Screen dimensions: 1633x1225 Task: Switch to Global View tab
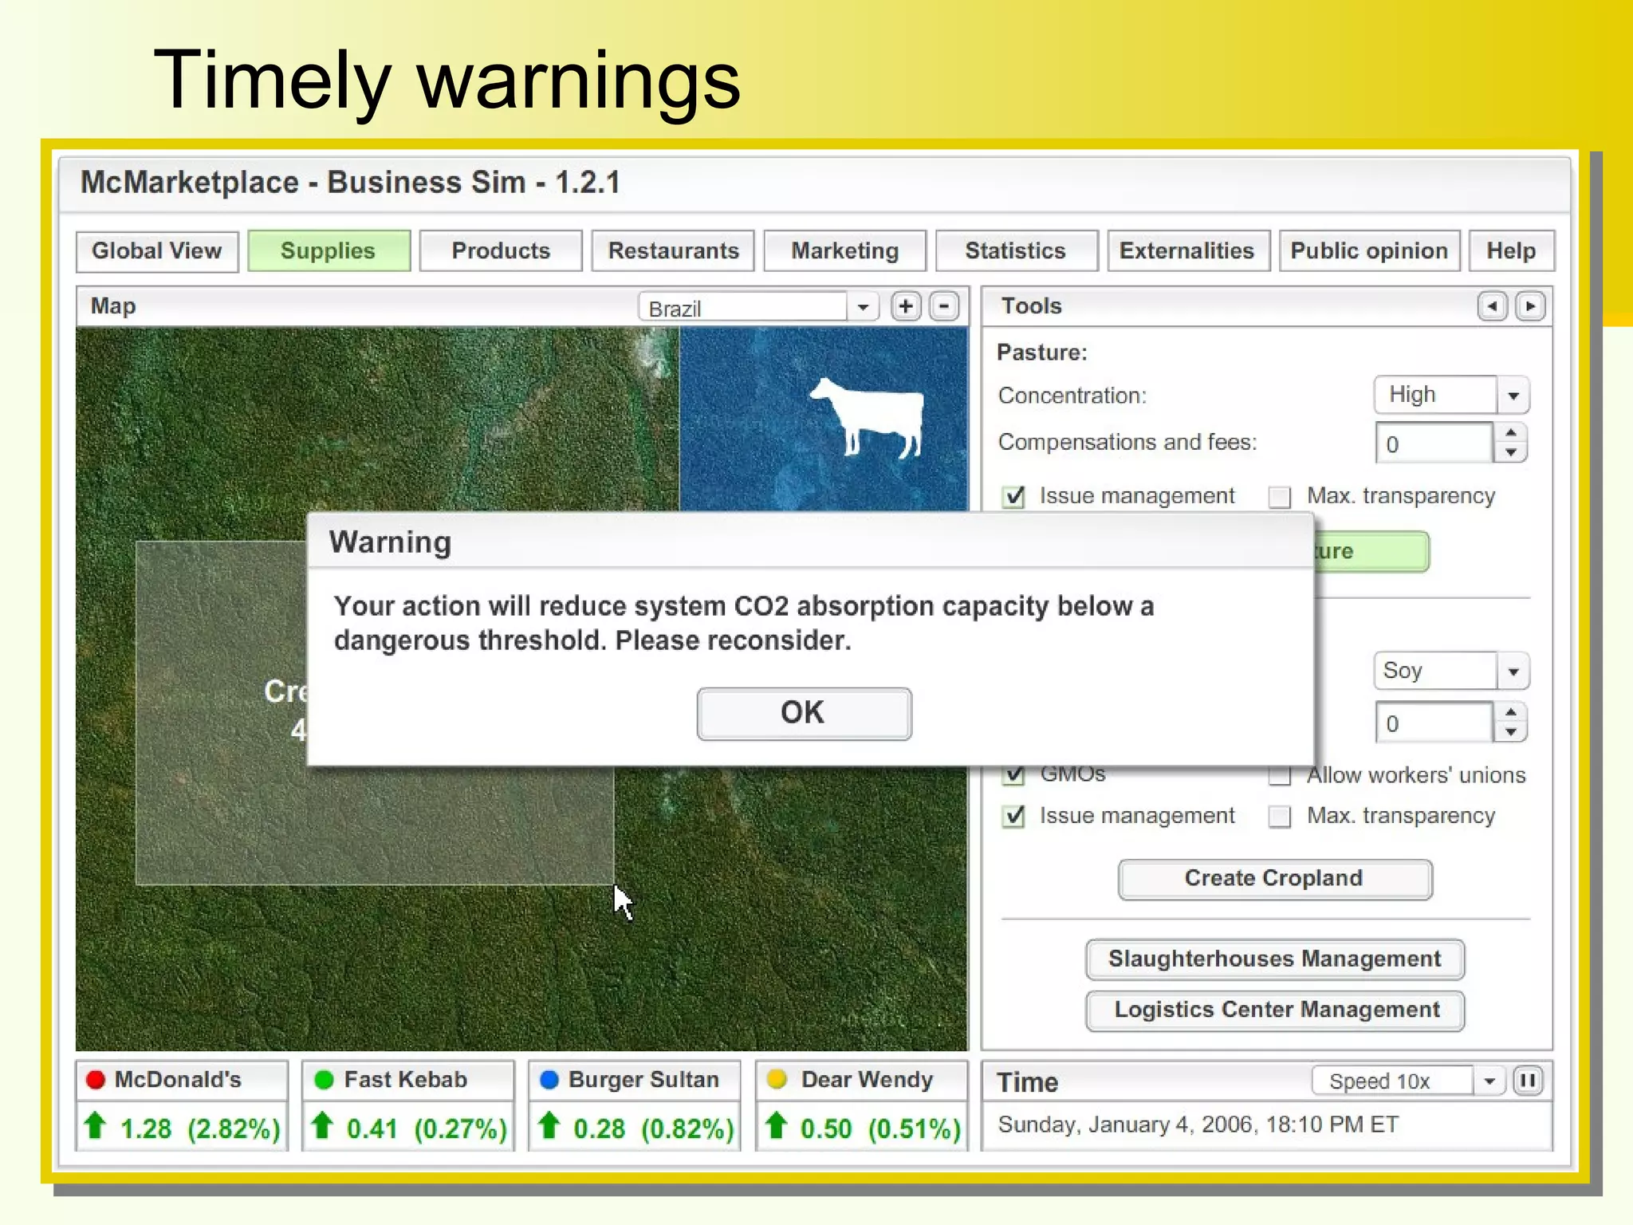coord(157,251)
